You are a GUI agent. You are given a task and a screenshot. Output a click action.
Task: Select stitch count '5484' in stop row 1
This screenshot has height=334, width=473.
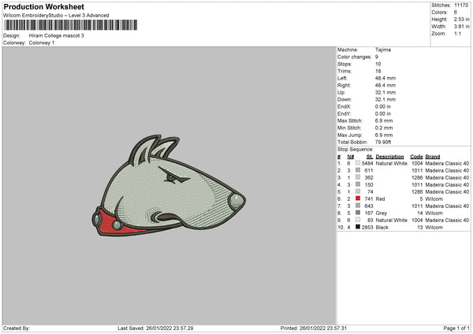(367, 163)
